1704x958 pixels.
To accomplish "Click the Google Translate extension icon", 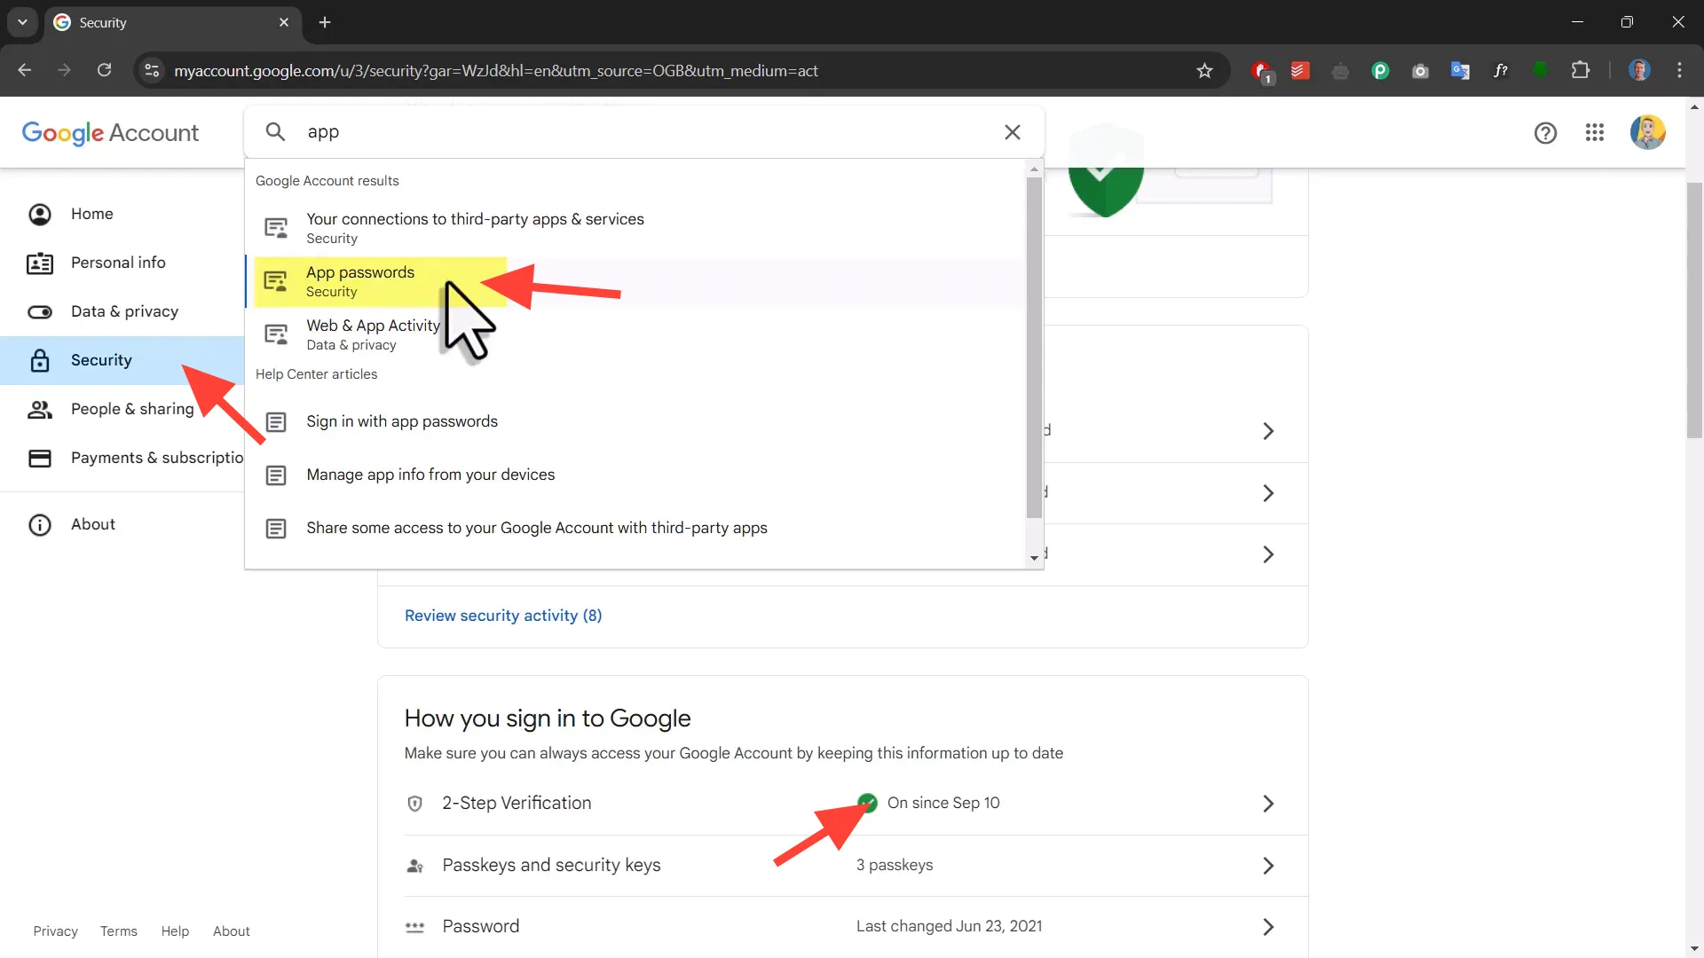I will [x=1460, y=71].
